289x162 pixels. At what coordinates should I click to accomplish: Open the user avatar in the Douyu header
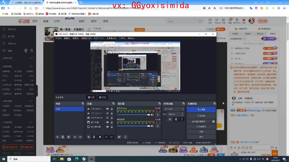pyautogui.click(x=251, y=21)
